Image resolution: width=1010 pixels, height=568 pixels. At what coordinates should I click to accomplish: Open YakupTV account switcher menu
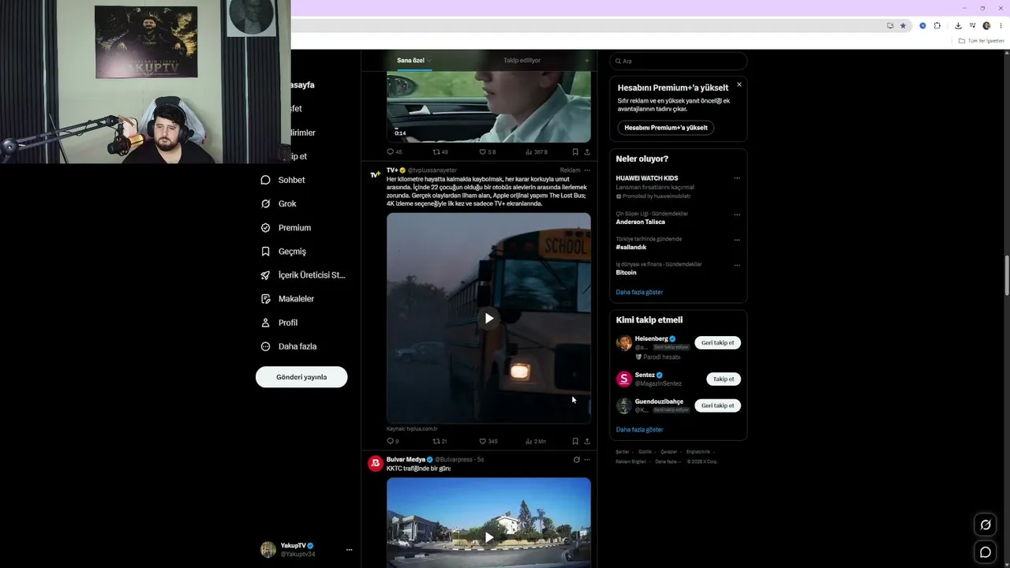(349, 550)
